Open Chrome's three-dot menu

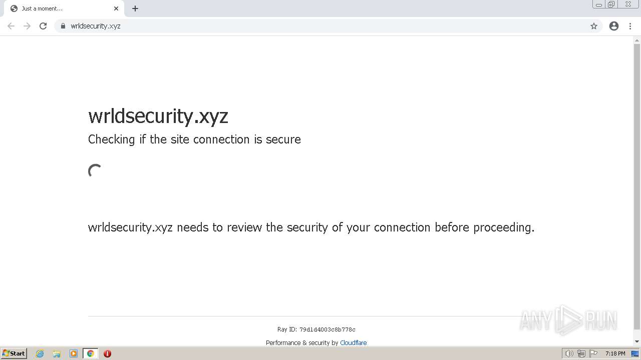(630, 26)
